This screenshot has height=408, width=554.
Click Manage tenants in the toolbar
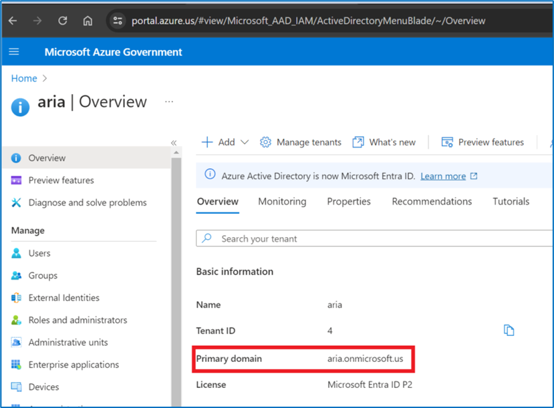pyautogui.click(x=300, y=142)
